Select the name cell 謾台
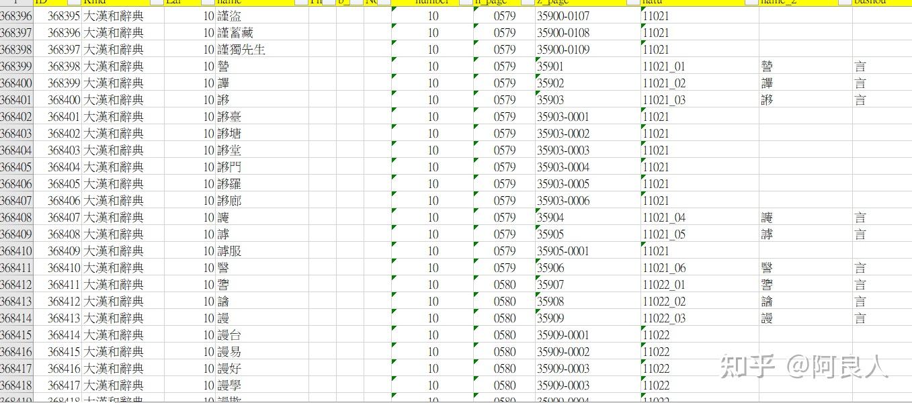912x403 pixels. (262, 335)
